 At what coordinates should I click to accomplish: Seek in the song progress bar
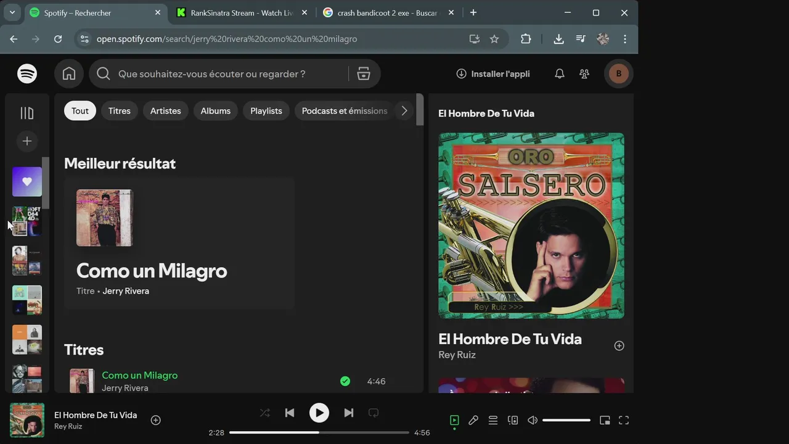(x=319, y=433)
